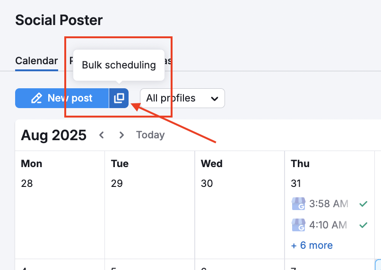Click the Google Business icon beside 4:10 AM
Viewport: 381px width, 270px height.
tap(298, 225)
